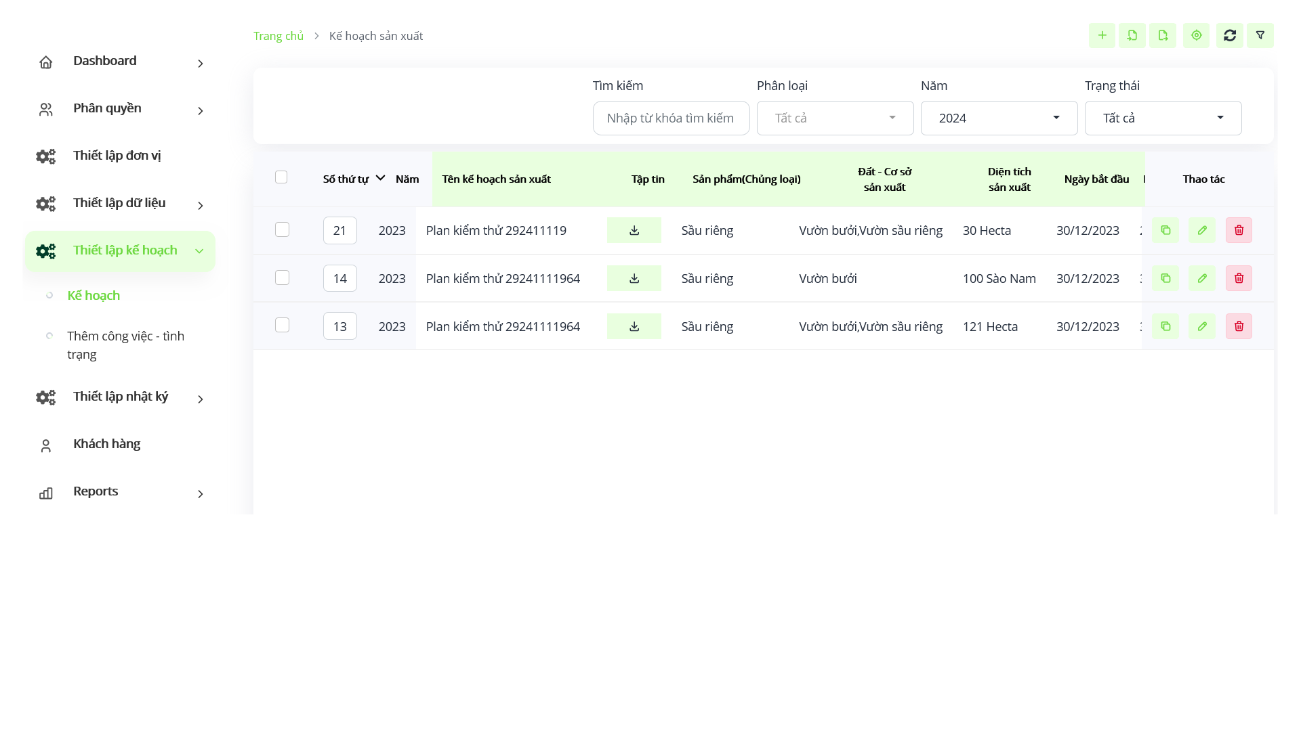Delete plan number 21 with trash icon
The image size is (1301, 731).
tap(1239, 230)
